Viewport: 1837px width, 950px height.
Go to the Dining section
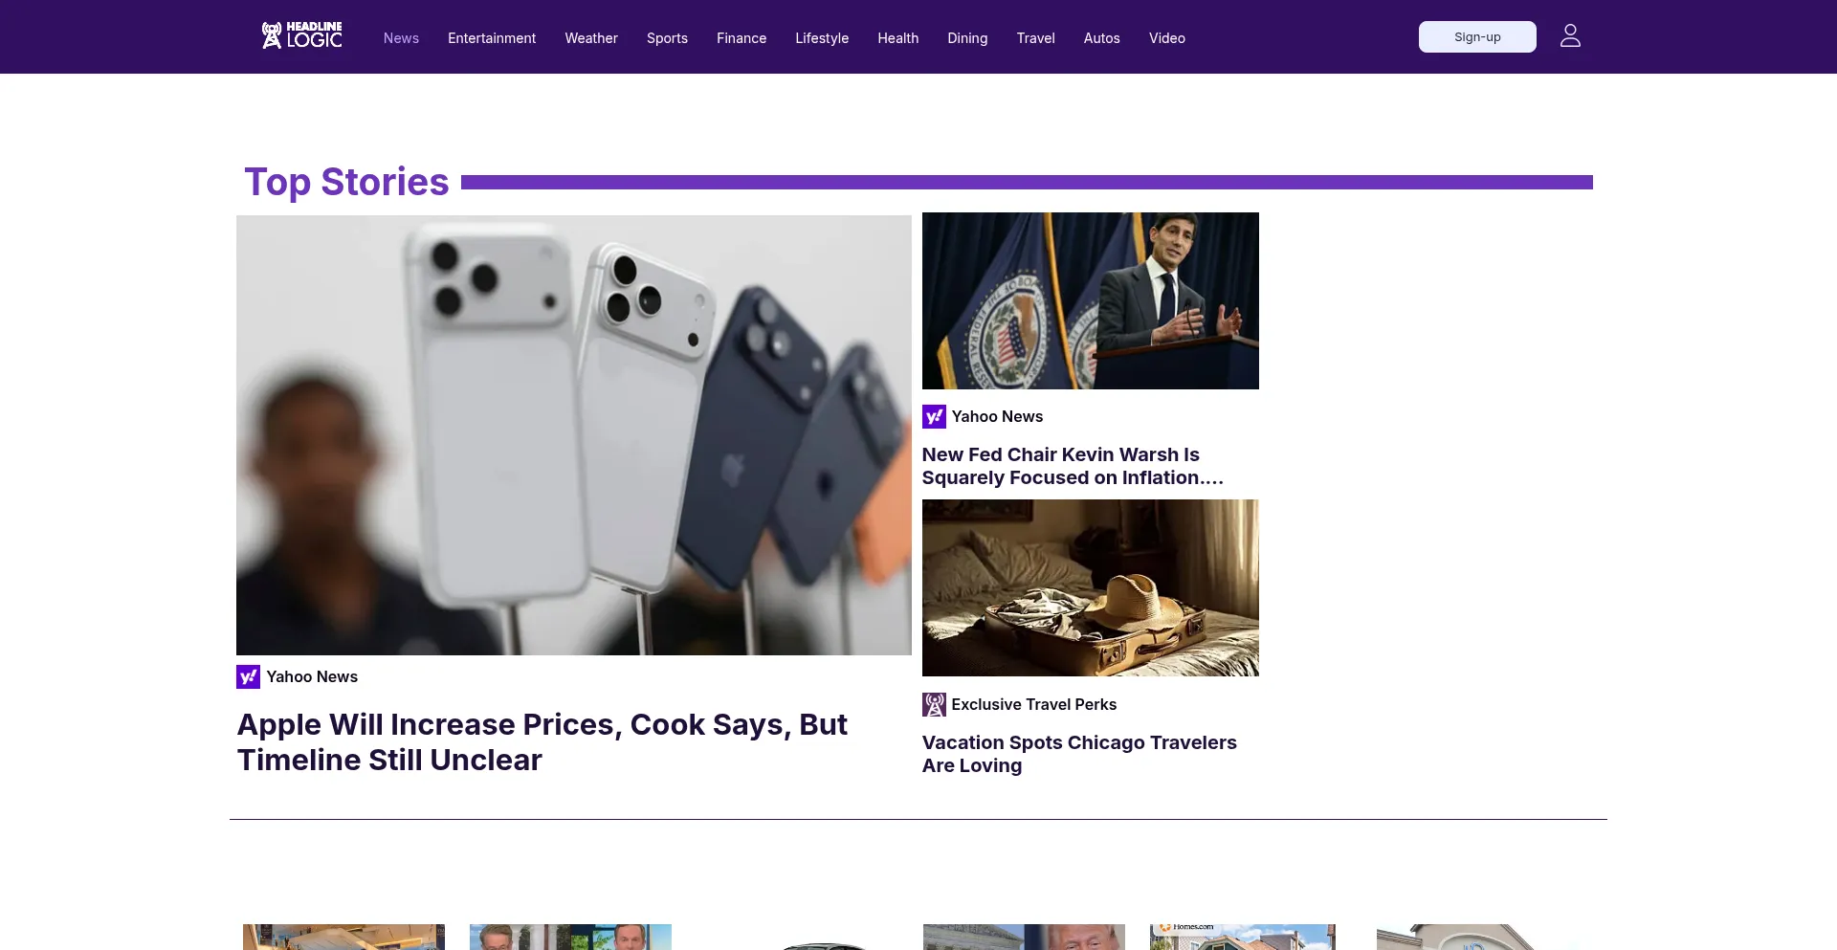tap(967, 38)
